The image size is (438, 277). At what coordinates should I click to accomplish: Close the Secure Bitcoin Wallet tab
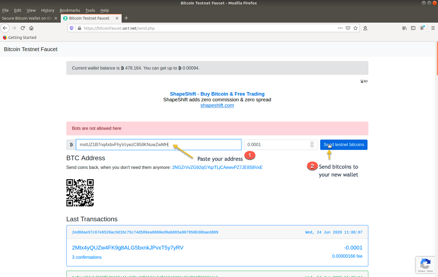pyautogui.click(x=56, y=18)
